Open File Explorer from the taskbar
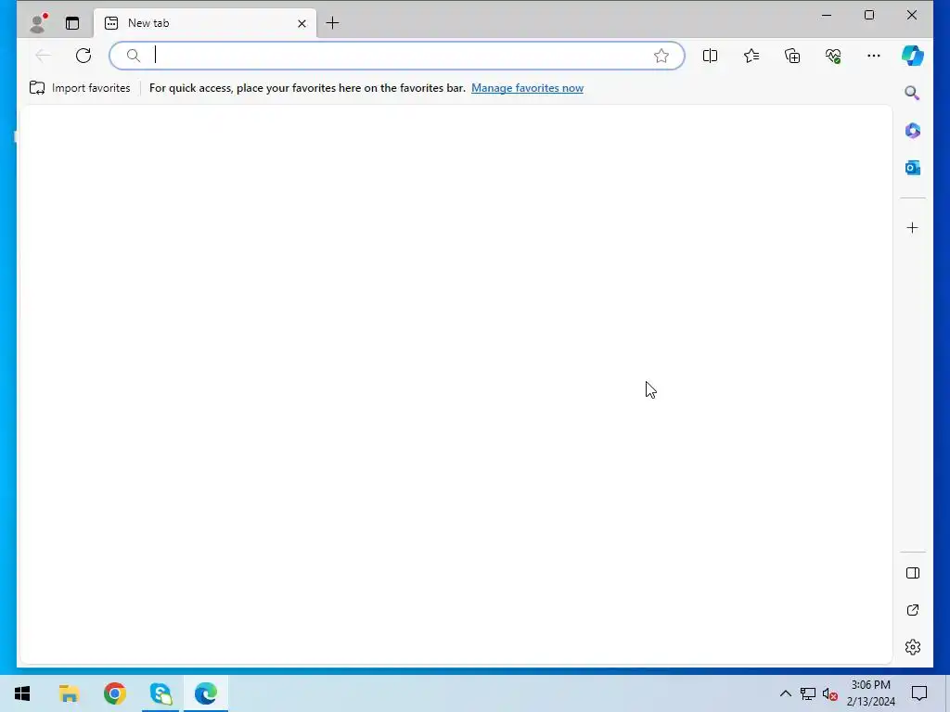The image size is (950, 712). [69, 693]
